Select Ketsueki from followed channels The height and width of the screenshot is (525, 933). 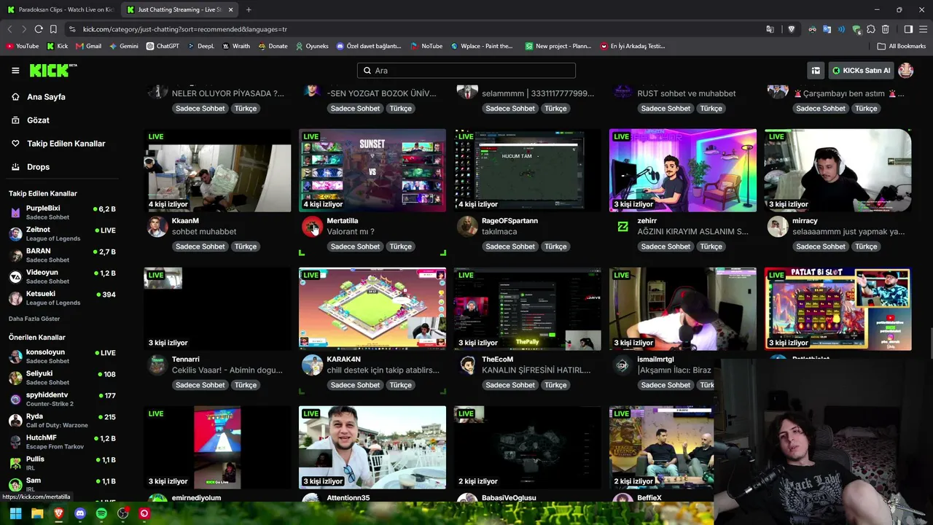click(x=62, y=297)
